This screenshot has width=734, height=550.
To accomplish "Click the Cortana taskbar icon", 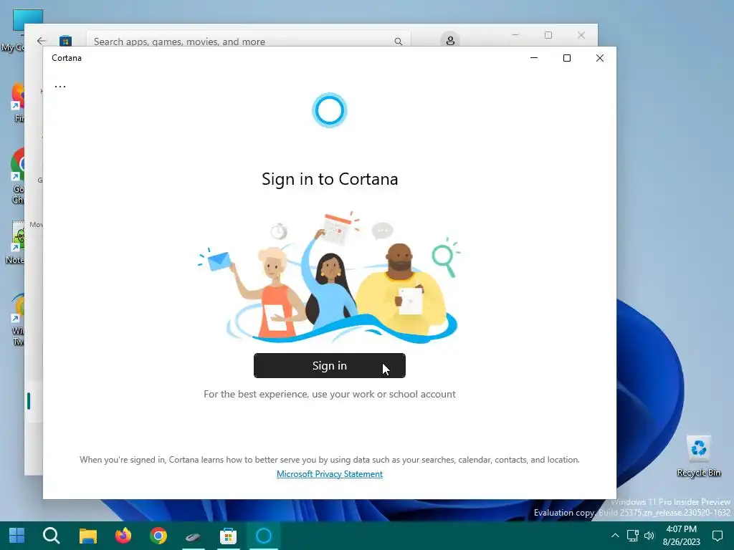I will tap(264, 536).
